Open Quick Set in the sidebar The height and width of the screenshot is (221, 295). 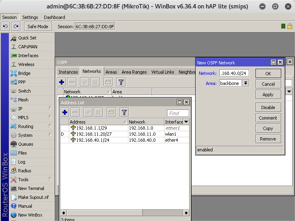[x=32, y=38]
